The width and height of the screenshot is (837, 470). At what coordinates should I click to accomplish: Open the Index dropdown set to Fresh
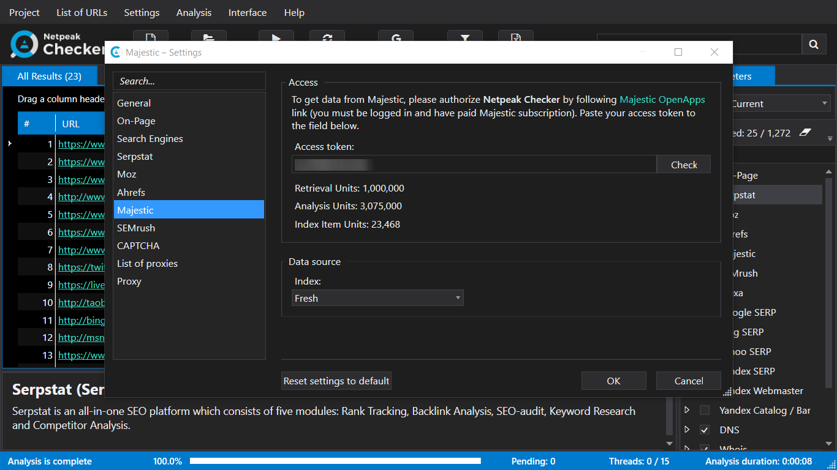377,298
